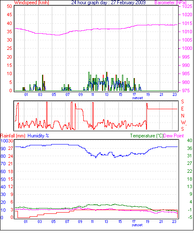Image resolution: width=194 pixels, height=235 pixels.
Task: Click the tallest windspeed bar near hour 13
Action: click(x=107, y=81)
